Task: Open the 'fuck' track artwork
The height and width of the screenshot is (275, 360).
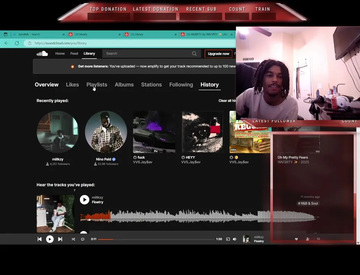Action: coord(154,132)
